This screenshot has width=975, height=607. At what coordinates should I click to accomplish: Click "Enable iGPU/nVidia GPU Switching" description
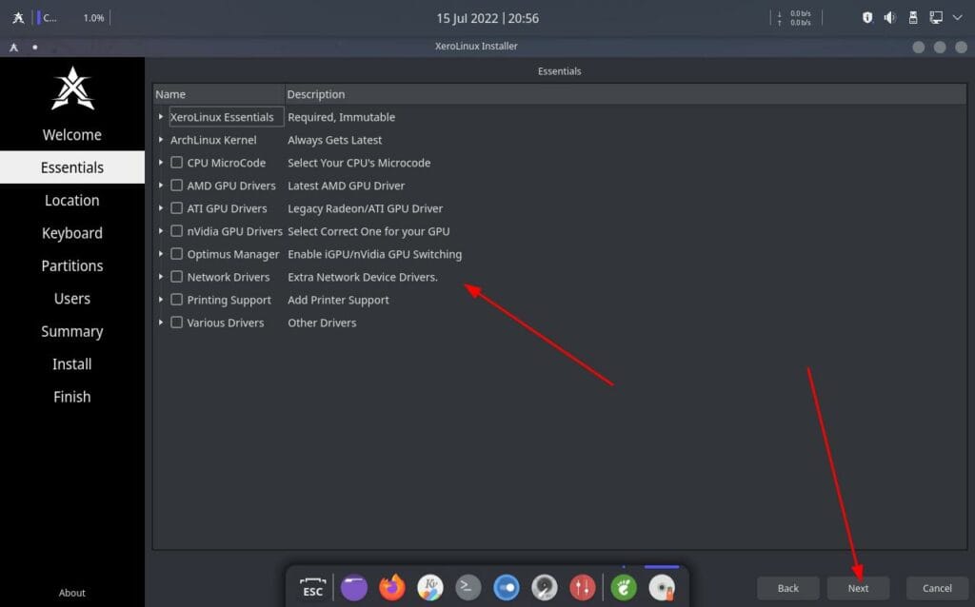pos(375,254)
